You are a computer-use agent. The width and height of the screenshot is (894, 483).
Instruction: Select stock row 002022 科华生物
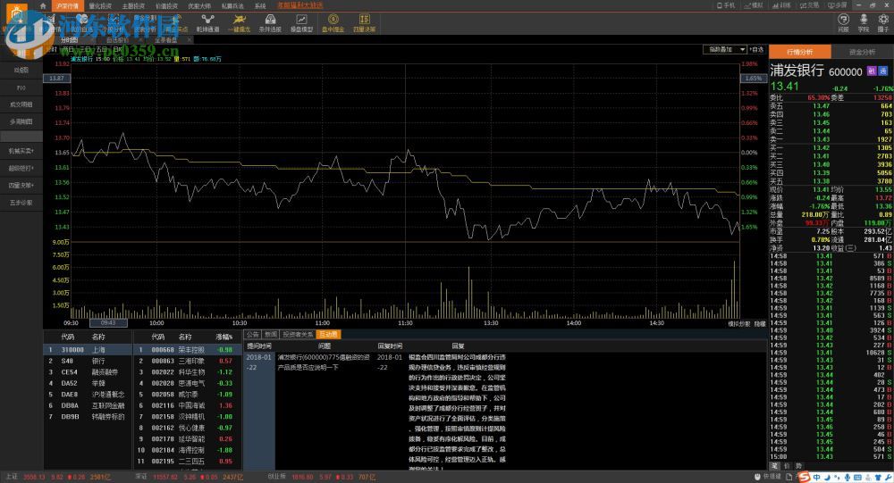[188, 372]
